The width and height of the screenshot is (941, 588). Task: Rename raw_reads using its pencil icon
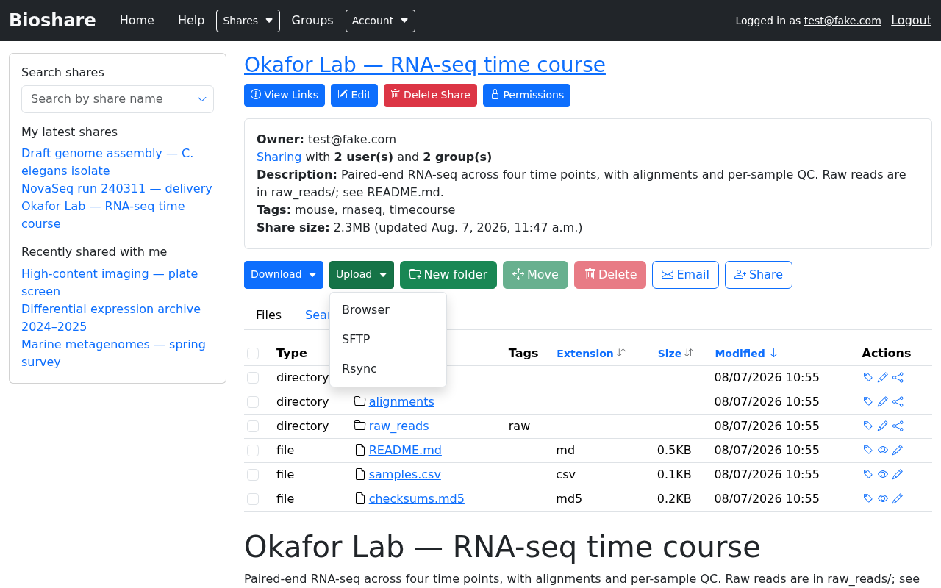(883, 426)
